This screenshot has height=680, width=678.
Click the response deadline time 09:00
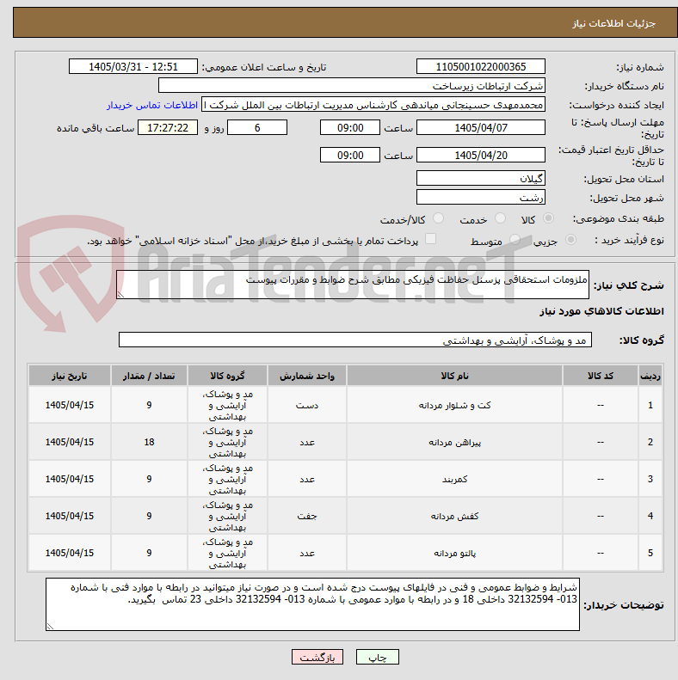[350, 128]
